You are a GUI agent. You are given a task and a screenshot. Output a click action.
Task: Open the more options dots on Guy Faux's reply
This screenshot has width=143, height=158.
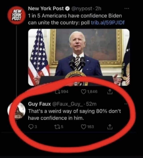pyautogui.click(x=126, y=104)
